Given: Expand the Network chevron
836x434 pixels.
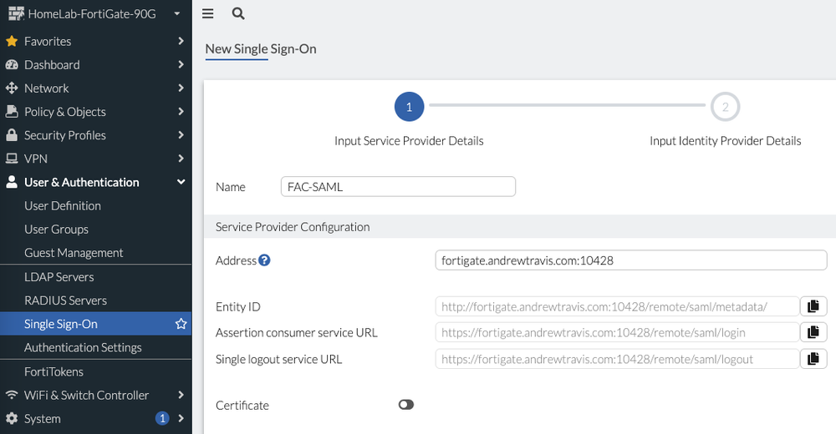Looking at the screenshot, I should tap(181, 88).
